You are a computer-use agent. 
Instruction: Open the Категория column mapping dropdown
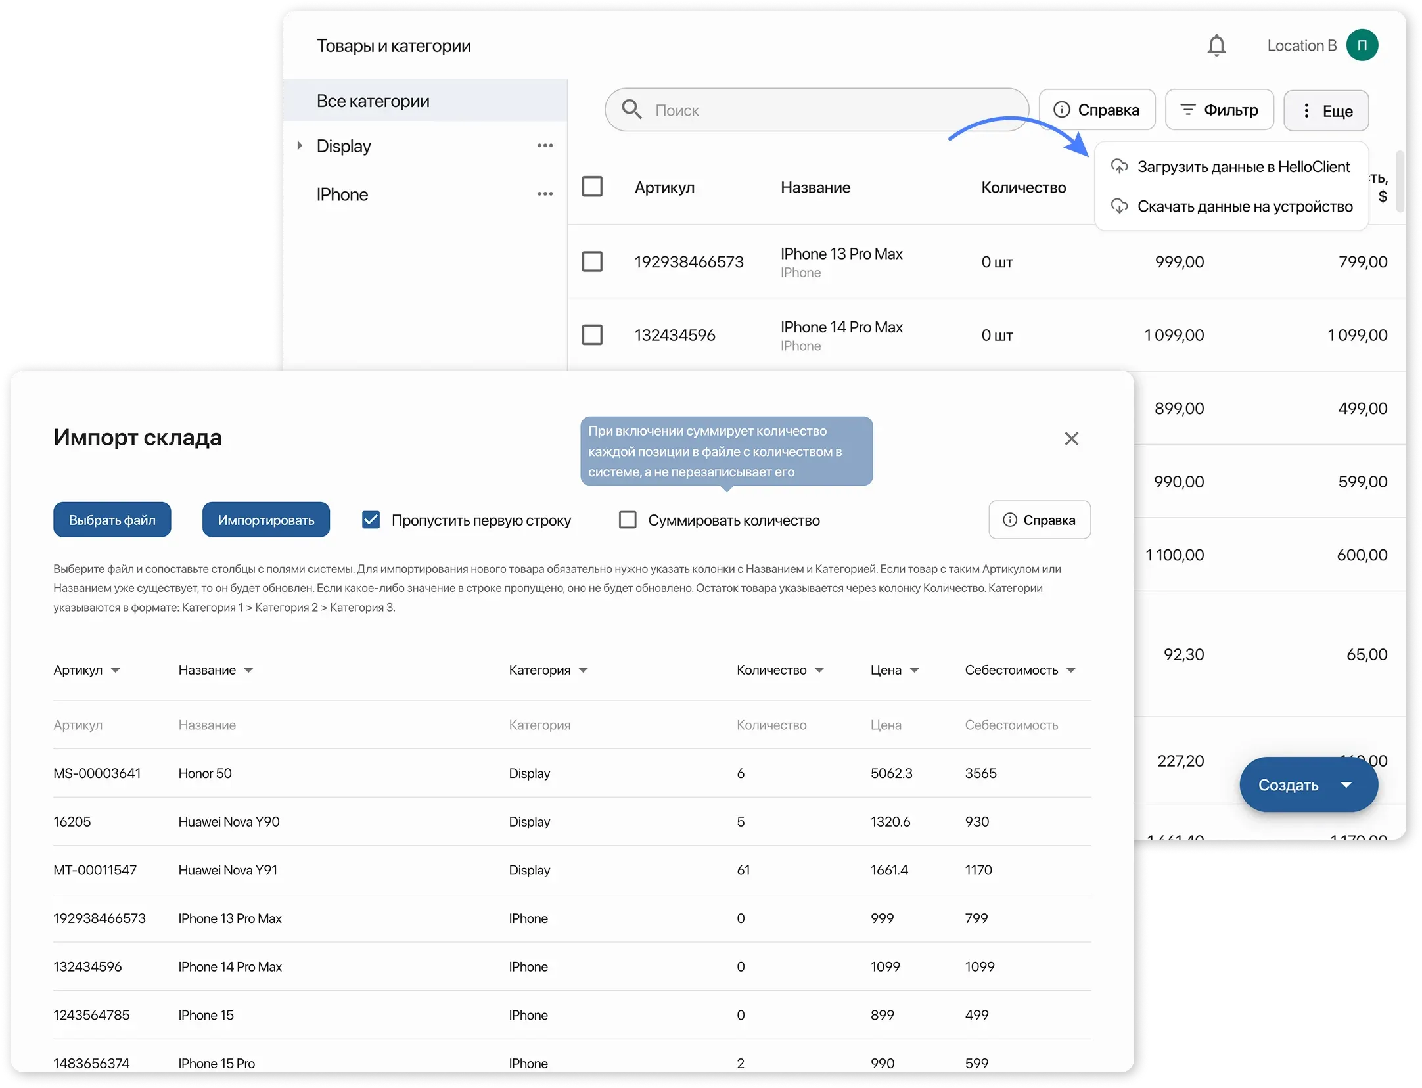tap(583, 670)
